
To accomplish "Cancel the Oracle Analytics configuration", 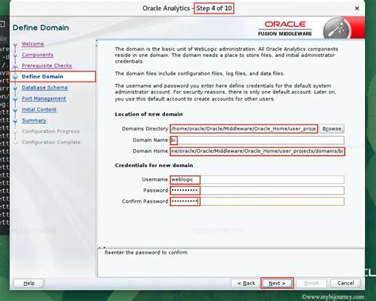I will pyautogui.click(x=345, y=284).
